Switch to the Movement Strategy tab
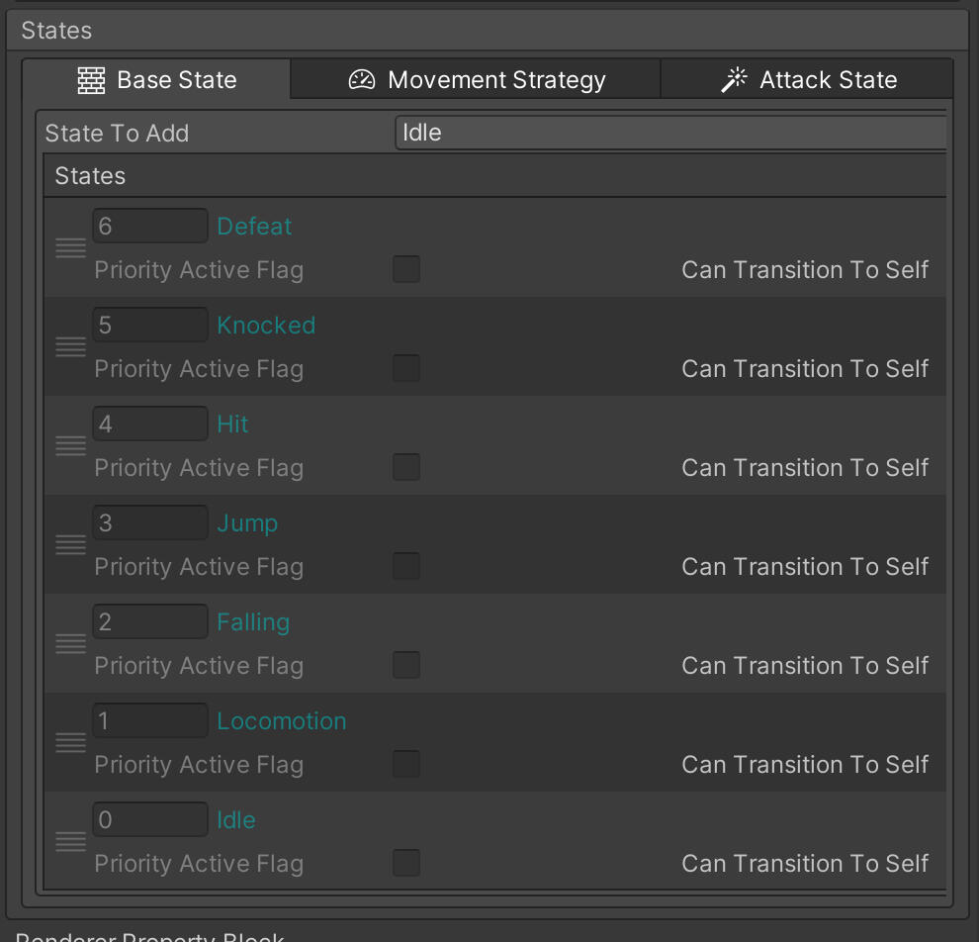Screen dimensions: 979x942 tap(477, 80)
